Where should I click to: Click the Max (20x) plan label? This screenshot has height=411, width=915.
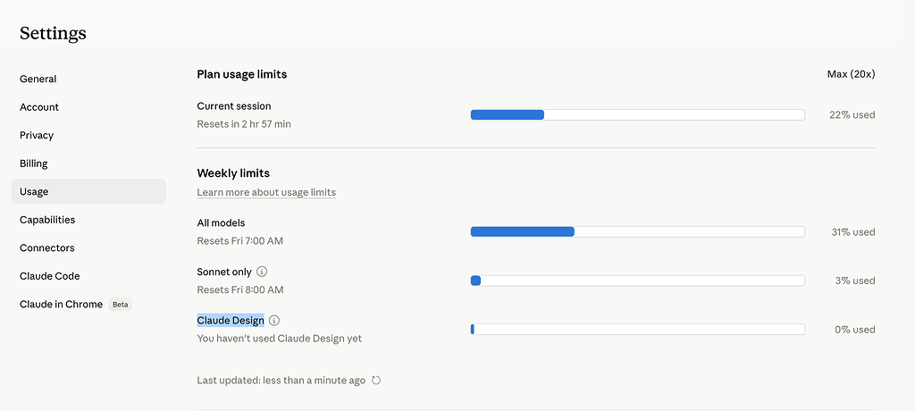tap(851, 74)
